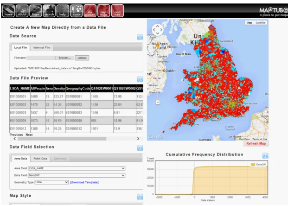288x206 pixels.
Task: Show info for Cumulative Frequency Distribution chart
Action: tap(265, 155)
